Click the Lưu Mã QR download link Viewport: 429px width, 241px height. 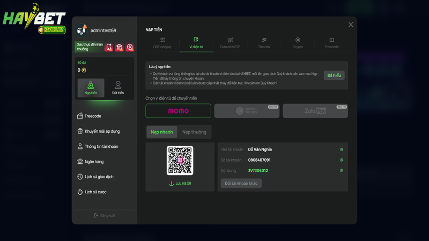click(x=180, y=183)
